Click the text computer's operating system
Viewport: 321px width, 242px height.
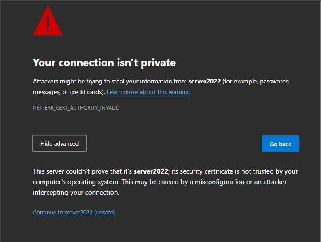pyautogui.click(x=76, y=182)
